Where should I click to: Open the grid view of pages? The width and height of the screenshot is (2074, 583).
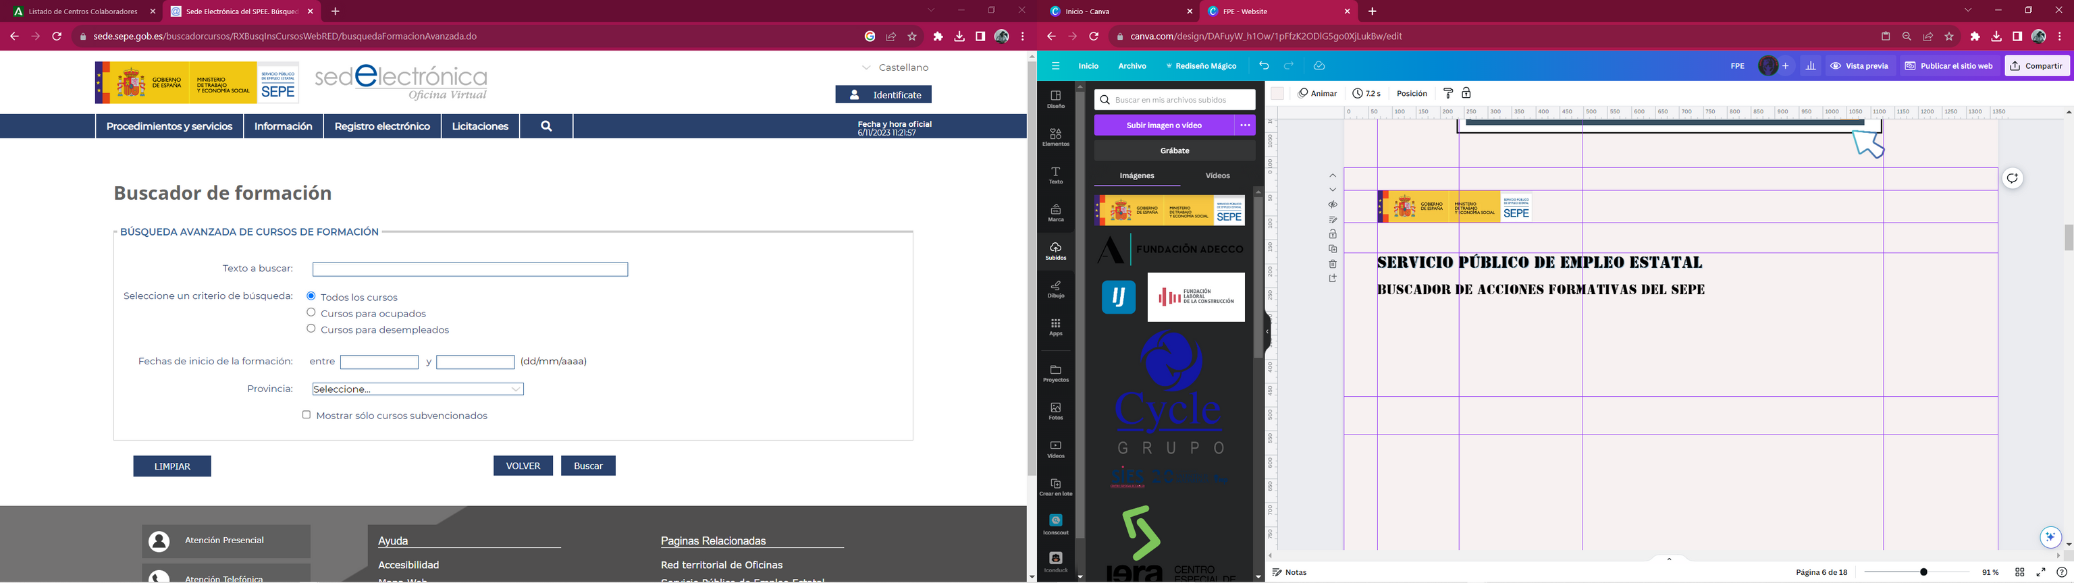click(2019, 572)
